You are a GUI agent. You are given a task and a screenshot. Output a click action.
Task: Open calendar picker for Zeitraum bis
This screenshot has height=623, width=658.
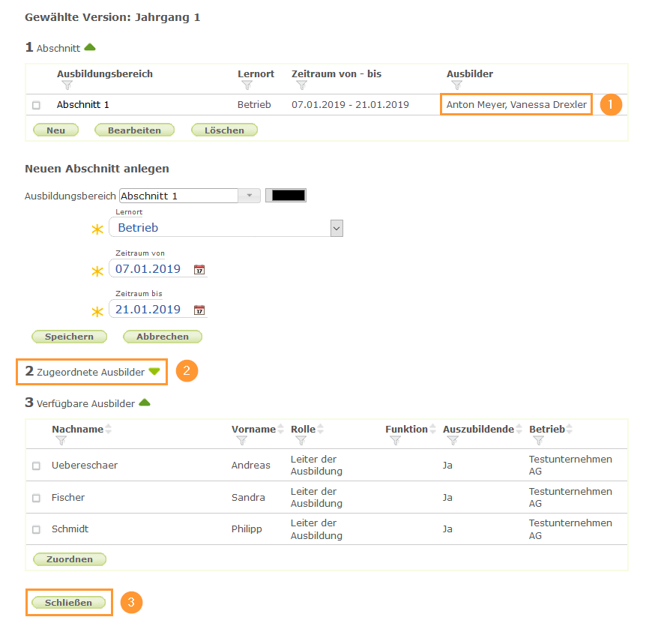(x=199, y=310)
